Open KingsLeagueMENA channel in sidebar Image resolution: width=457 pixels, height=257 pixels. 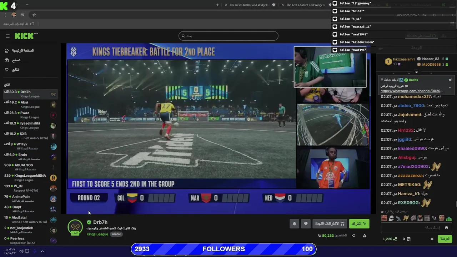tap(30, 178)
